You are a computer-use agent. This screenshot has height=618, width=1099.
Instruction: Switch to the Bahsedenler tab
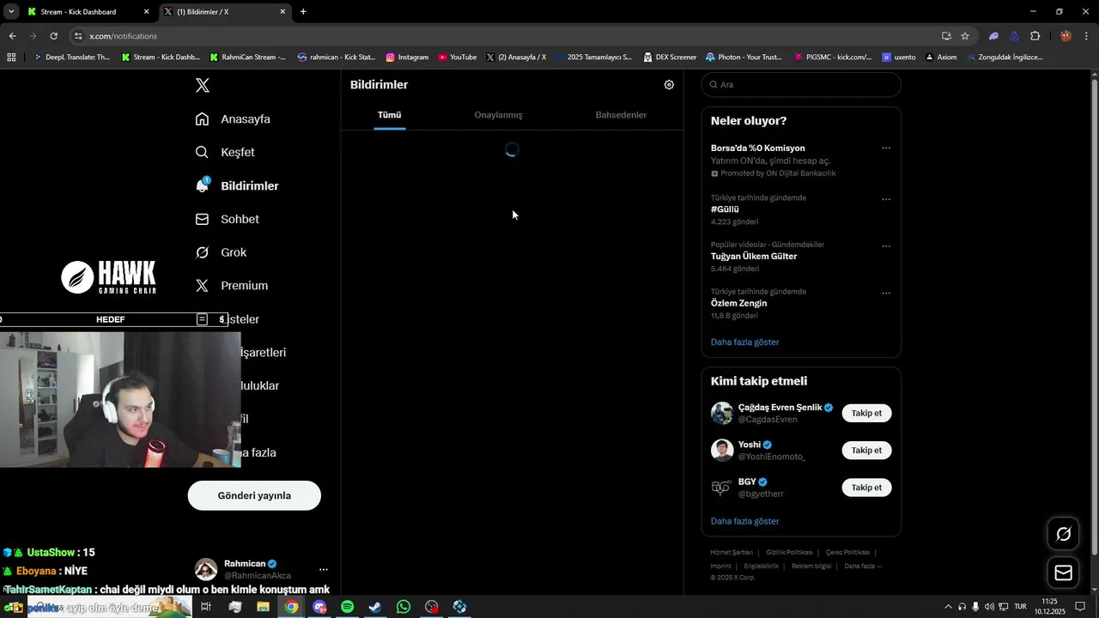(x=621, y=115)
